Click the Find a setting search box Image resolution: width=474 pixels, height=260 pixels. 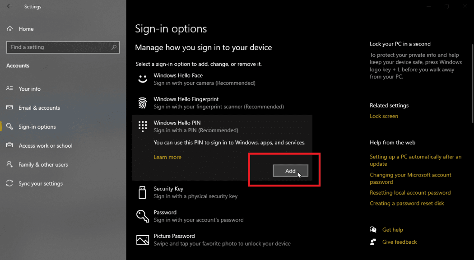[x=63, y=47]
